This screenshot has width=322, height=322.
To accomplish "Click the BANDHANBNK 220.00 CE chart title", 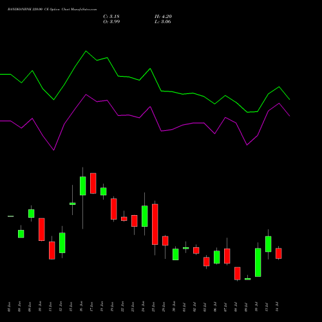I will [52, 10].
